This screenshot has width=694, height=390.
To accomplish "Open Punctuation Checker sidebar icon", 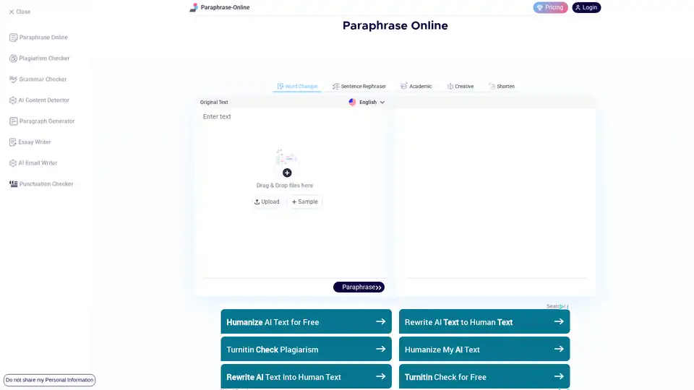I will coord(13,184).
